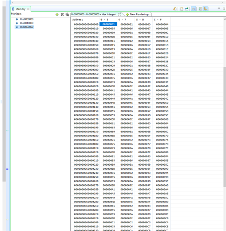226x231 pixels.
Task: Select the 0x60000000 monitor
Action: pos(27,27)
